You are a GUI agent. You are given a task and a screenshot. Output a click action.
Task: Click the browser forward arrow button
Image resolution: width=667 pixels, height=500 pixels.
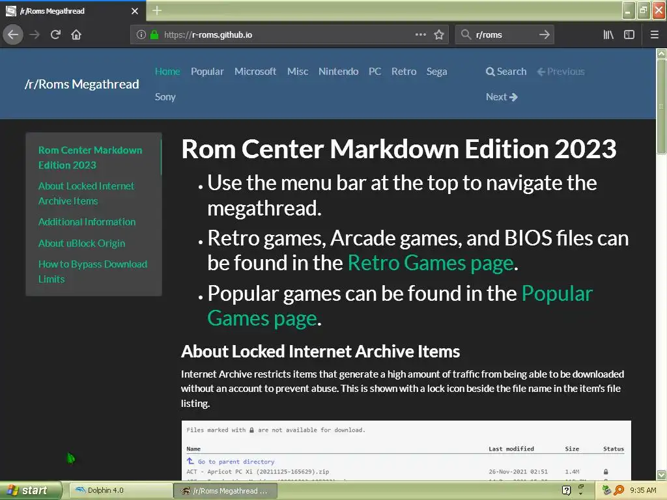(35, 35)
